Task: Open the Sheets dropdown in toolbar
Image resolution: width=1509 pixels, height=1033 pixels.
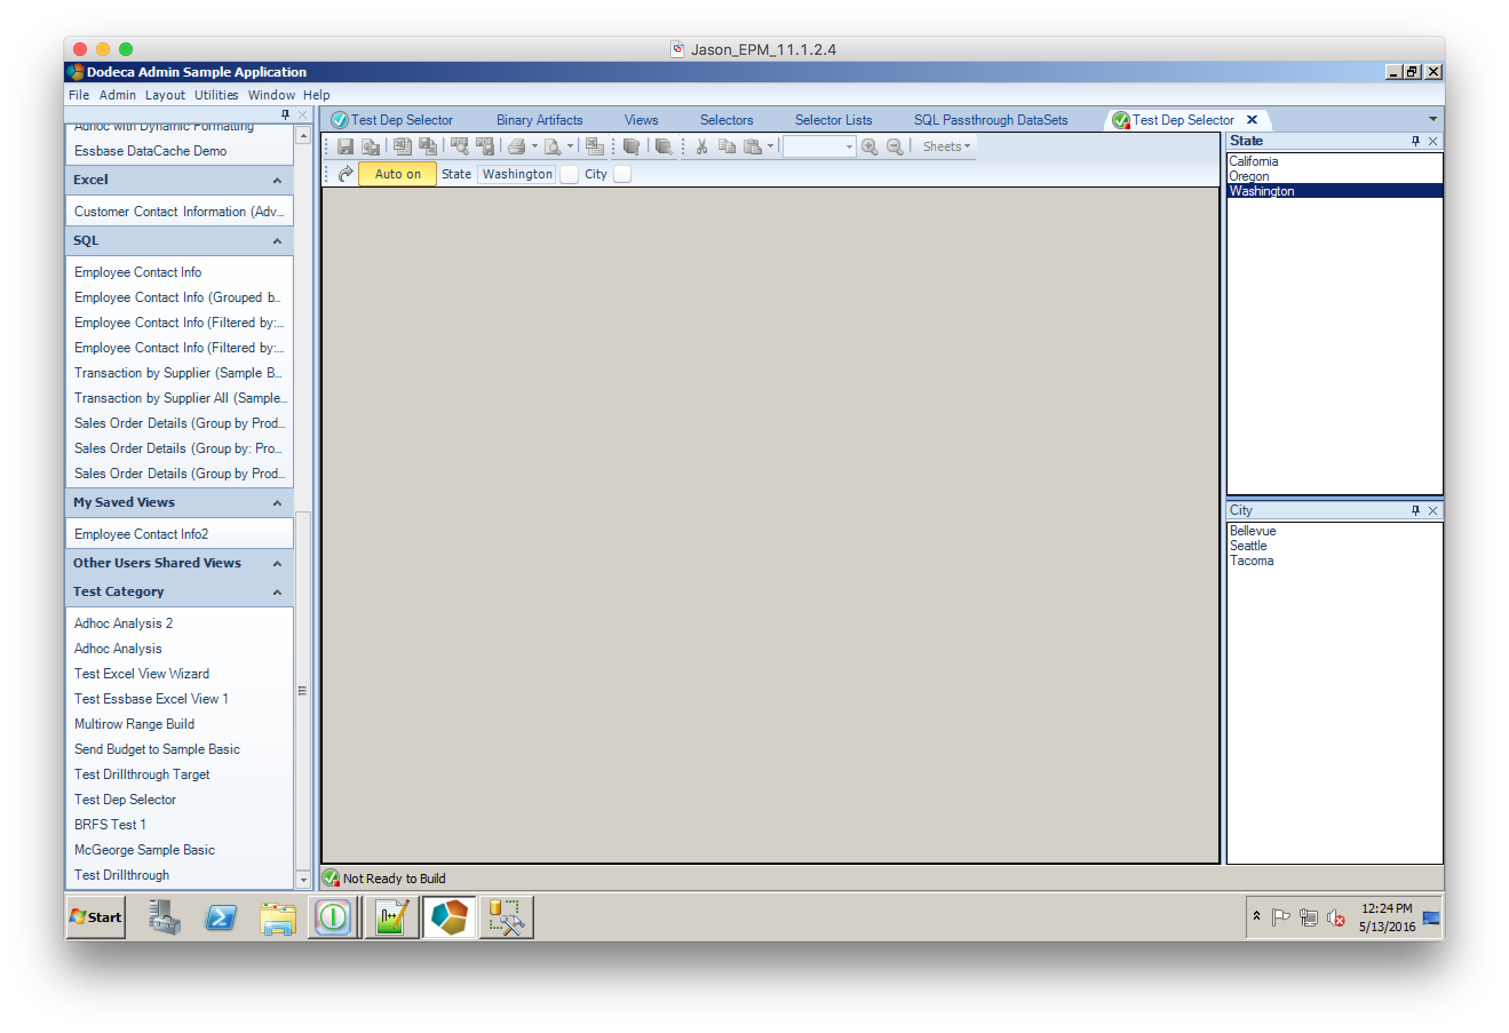Action: click(946, 147)
